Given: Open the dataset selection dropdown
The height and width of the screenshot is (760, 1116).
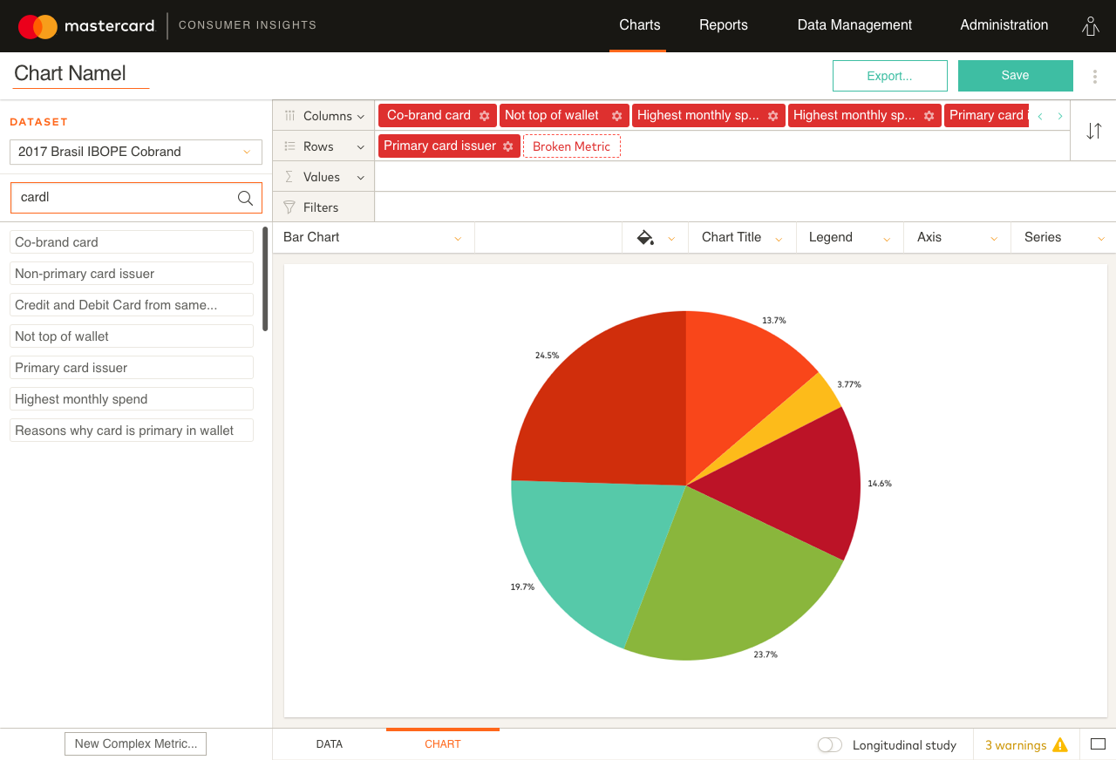Looking at the screenshot, I should pyautogui.click(x=136, y=152).
